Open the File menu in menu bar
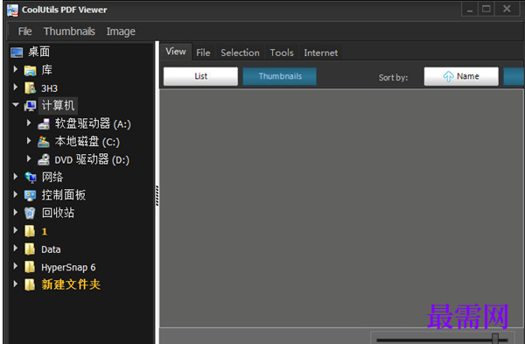Viewport: 525px width, 344px height. [x=25, y=32]
